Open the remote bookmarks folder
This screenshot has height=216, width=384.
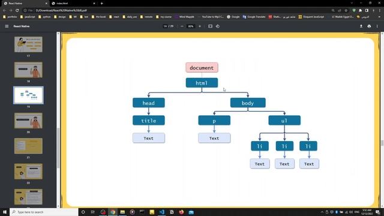(x=146, y=17)
